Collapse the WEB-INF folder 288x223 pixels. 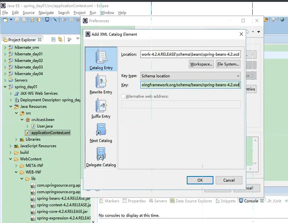16,172
